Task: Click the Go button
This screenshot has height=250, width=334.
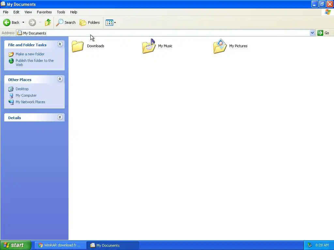Action: (323, 33)
